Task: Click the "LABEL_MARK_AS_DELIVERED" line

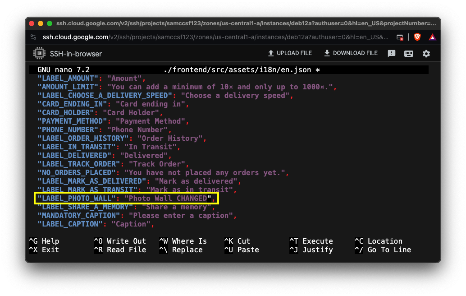Action: click(x=139, y=181)
